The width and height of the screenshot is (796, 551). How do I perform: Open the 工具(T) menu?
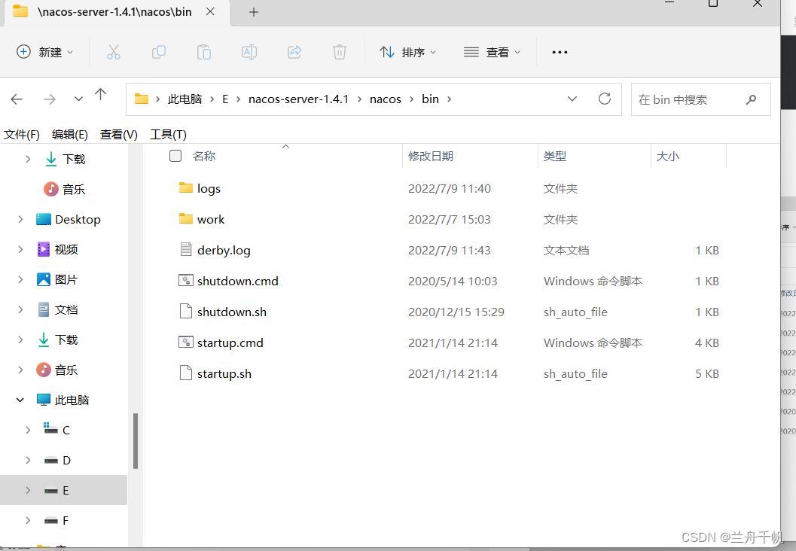tap(168, 135)
